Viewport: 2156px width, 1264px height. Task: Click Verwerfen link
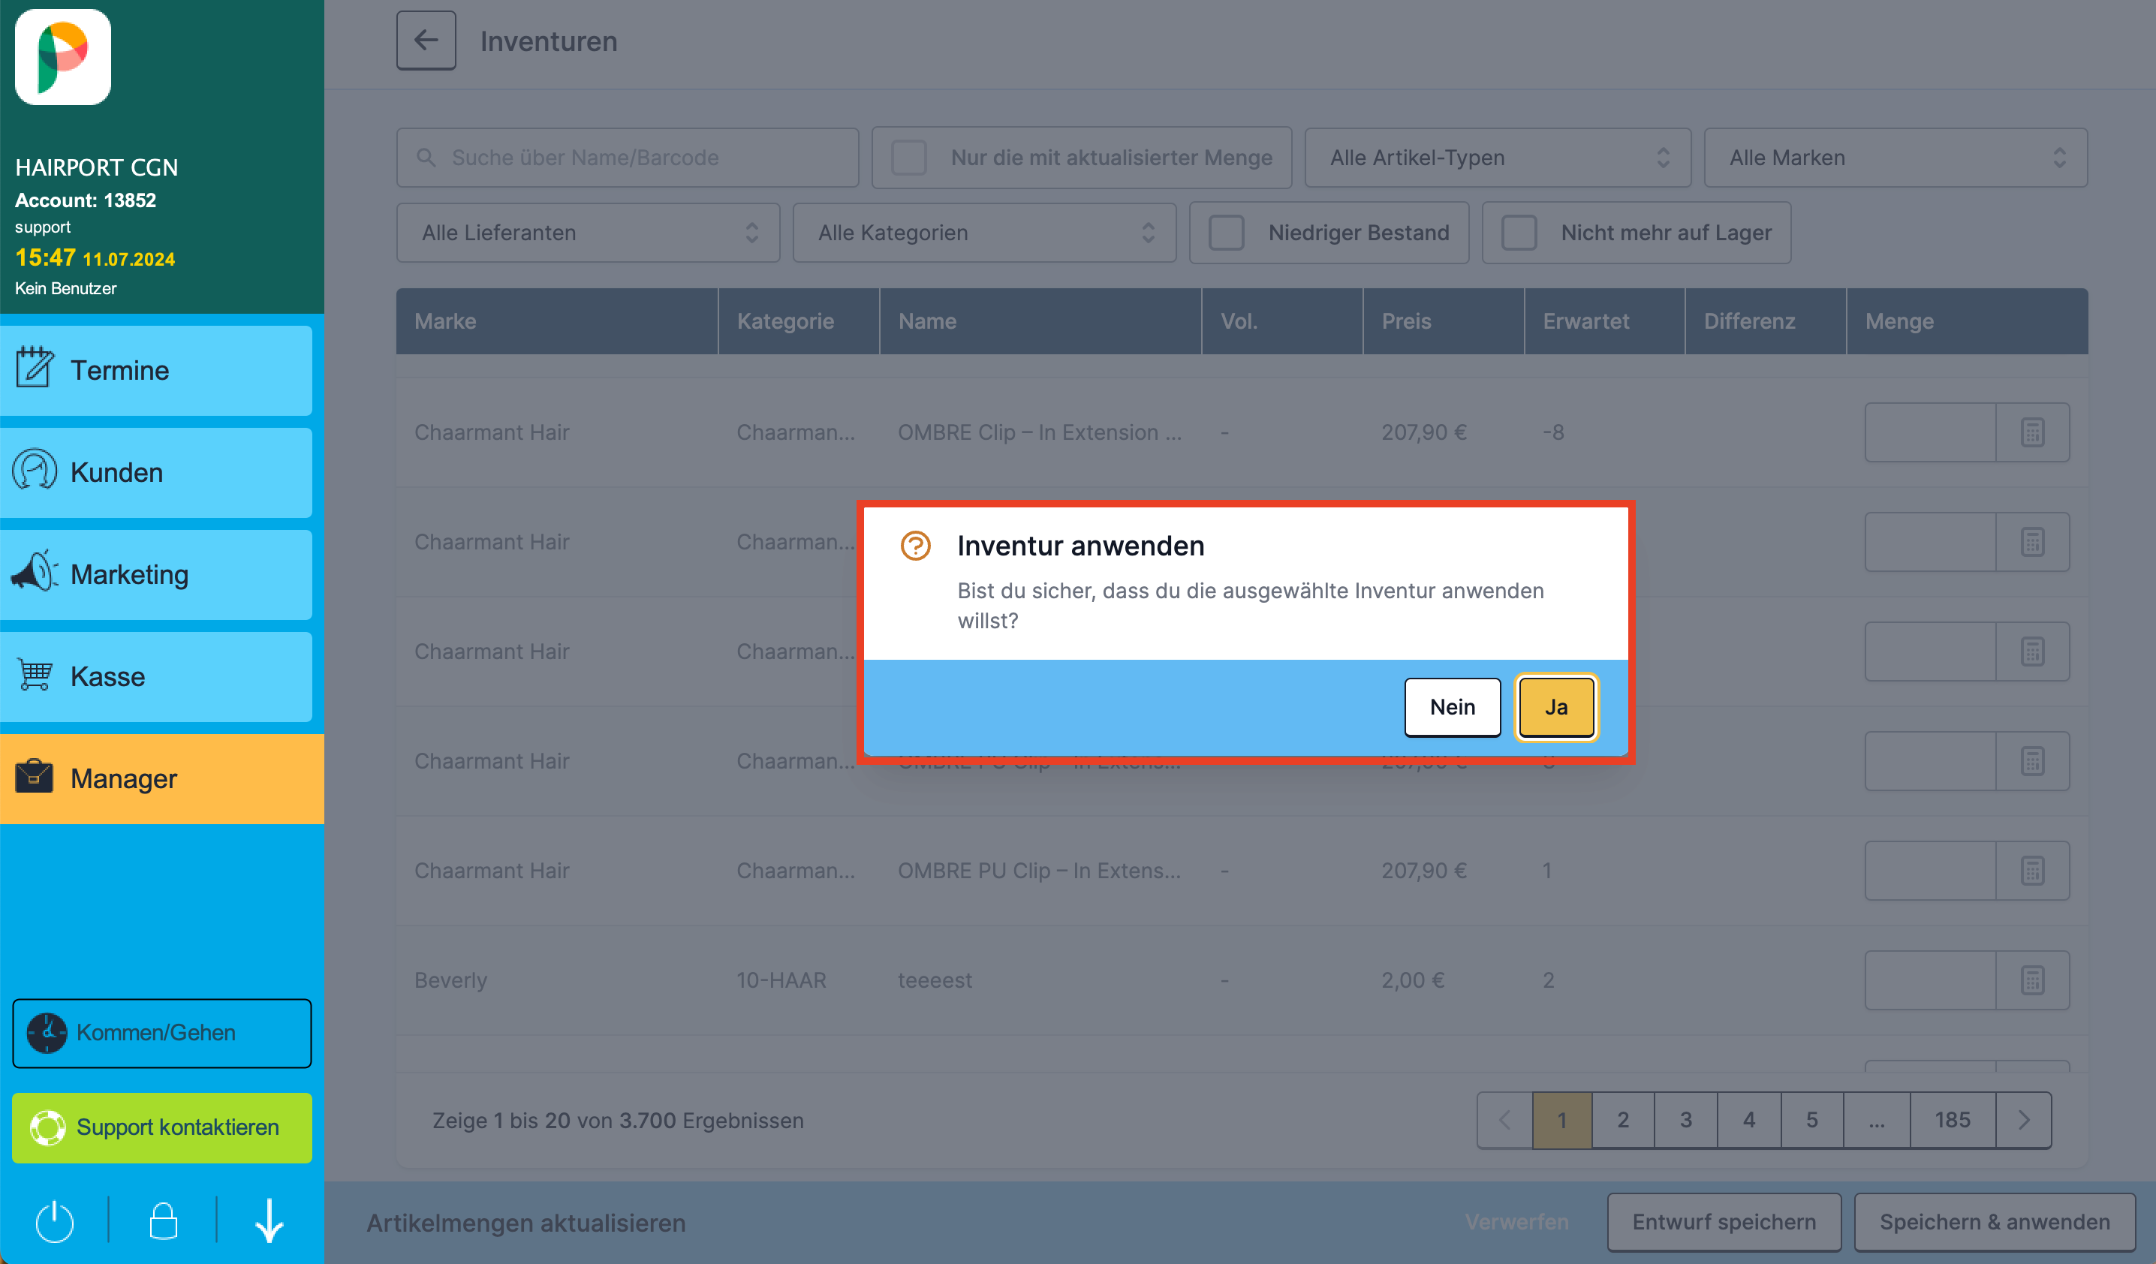point(1516,1222)
